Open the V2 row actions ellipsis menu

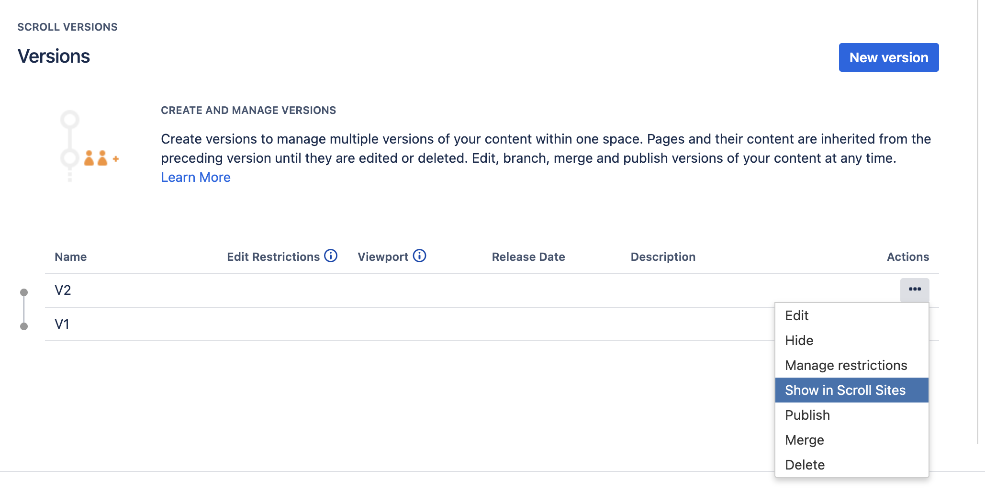pyautogui.click(x=914, y=290)
